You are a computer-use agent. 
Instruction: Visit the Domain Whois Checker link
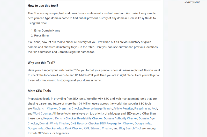pyautogui.click(x=54, y=123)
